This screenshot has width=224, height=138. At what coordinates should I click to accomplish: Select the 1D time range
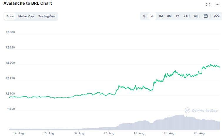pyautogui.click(x=145, y=16)
